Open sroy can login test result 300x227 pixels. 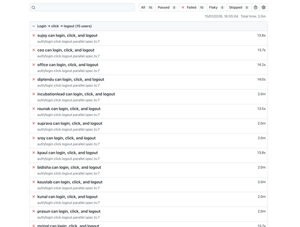(67, 138)
